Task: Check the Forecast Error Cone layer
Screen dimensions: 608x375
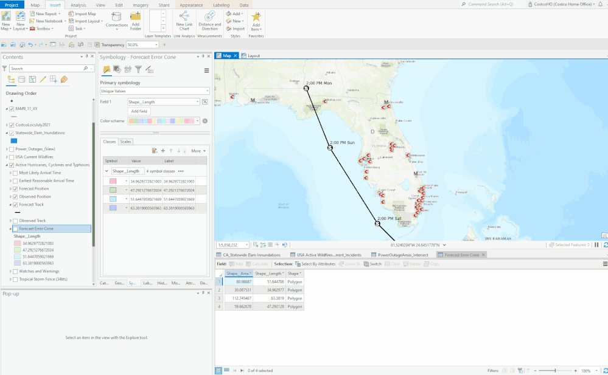Action: tap(16, 229)
